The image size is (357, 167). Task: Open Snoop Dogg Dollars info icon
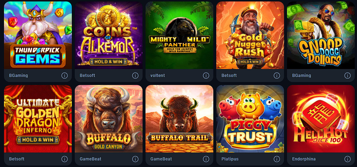[x=348, y=76]
